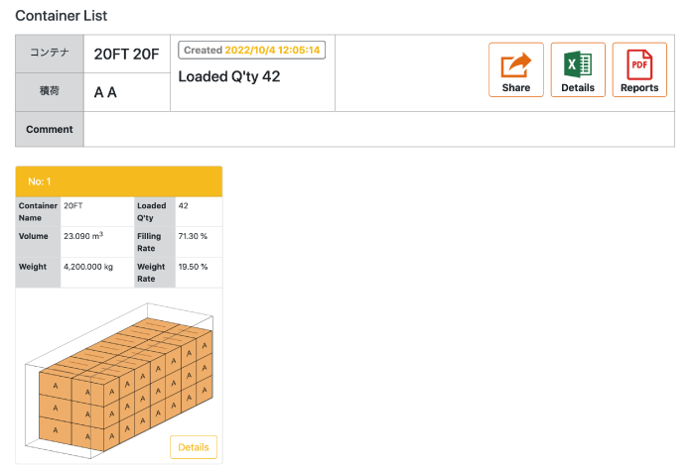Click the Share arrow icon button
This screenshot has width=695, height=470.
[x=516, y=70]
